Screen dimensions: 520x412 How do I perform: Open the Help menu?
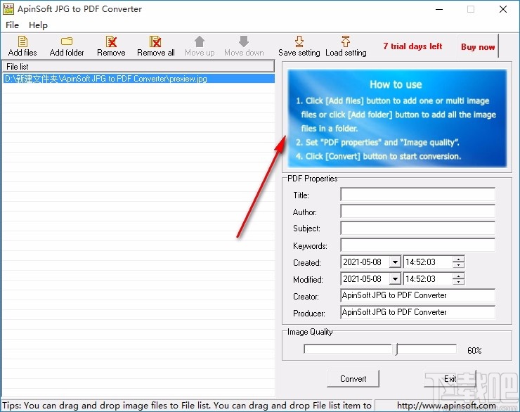tap(38, 25)
